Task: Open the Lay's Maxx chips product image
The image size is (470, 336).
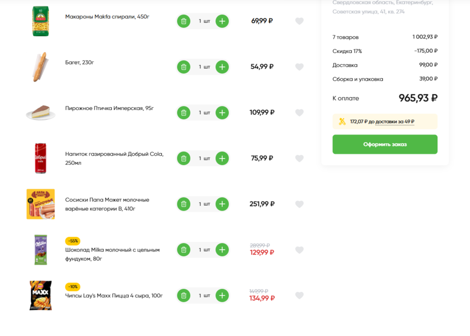Action: (x=40, y=295)
